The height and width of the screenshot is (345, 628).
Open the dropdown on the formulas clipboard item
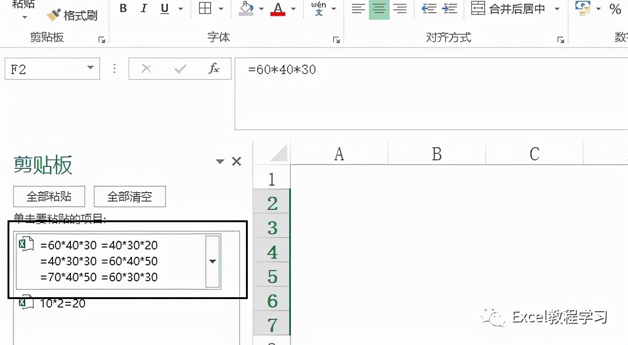click(x=213, y=261)
